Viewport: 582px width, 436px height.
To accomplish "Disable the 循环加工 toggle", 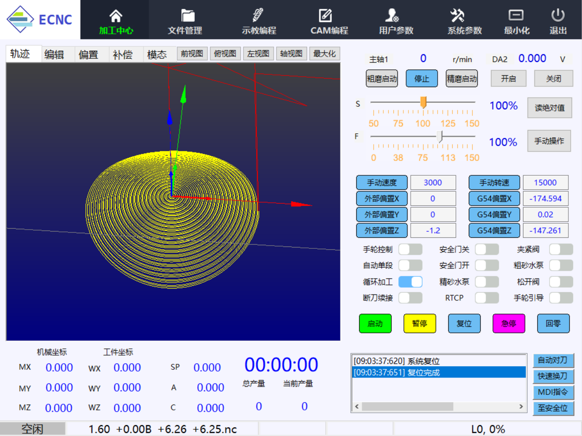I will point(410,282).
